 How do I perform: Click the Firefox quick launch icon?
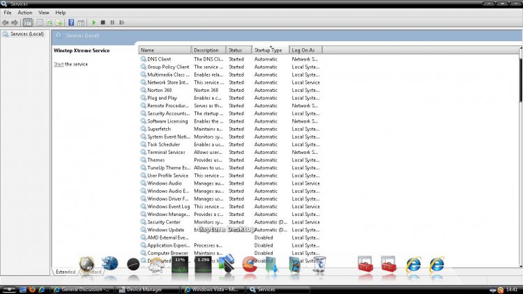[x=32, y=289]
